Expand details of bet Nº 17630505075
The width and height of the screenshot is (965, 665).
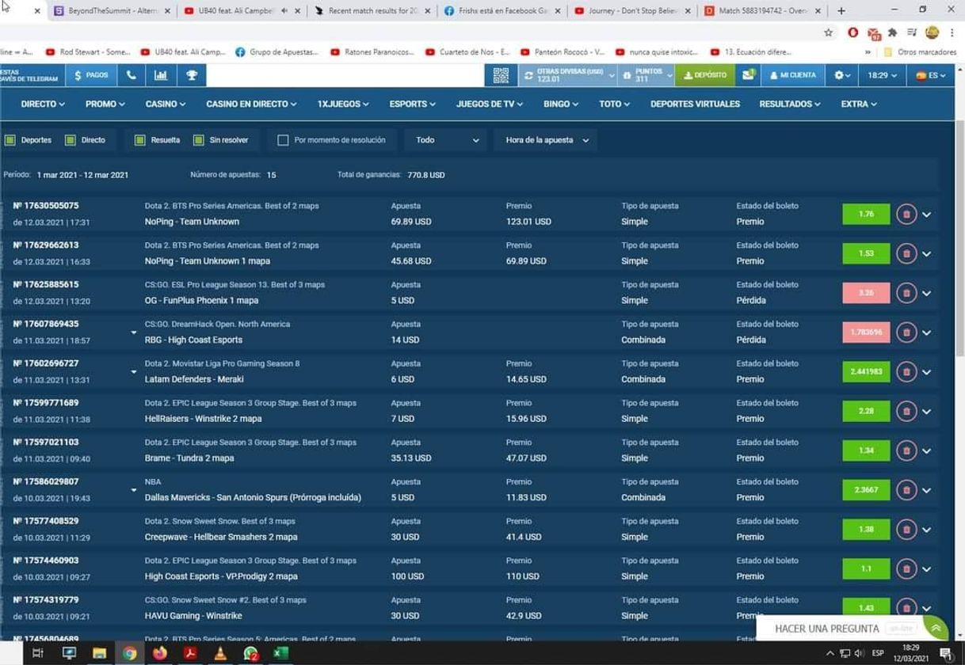(x=927, y=215)
